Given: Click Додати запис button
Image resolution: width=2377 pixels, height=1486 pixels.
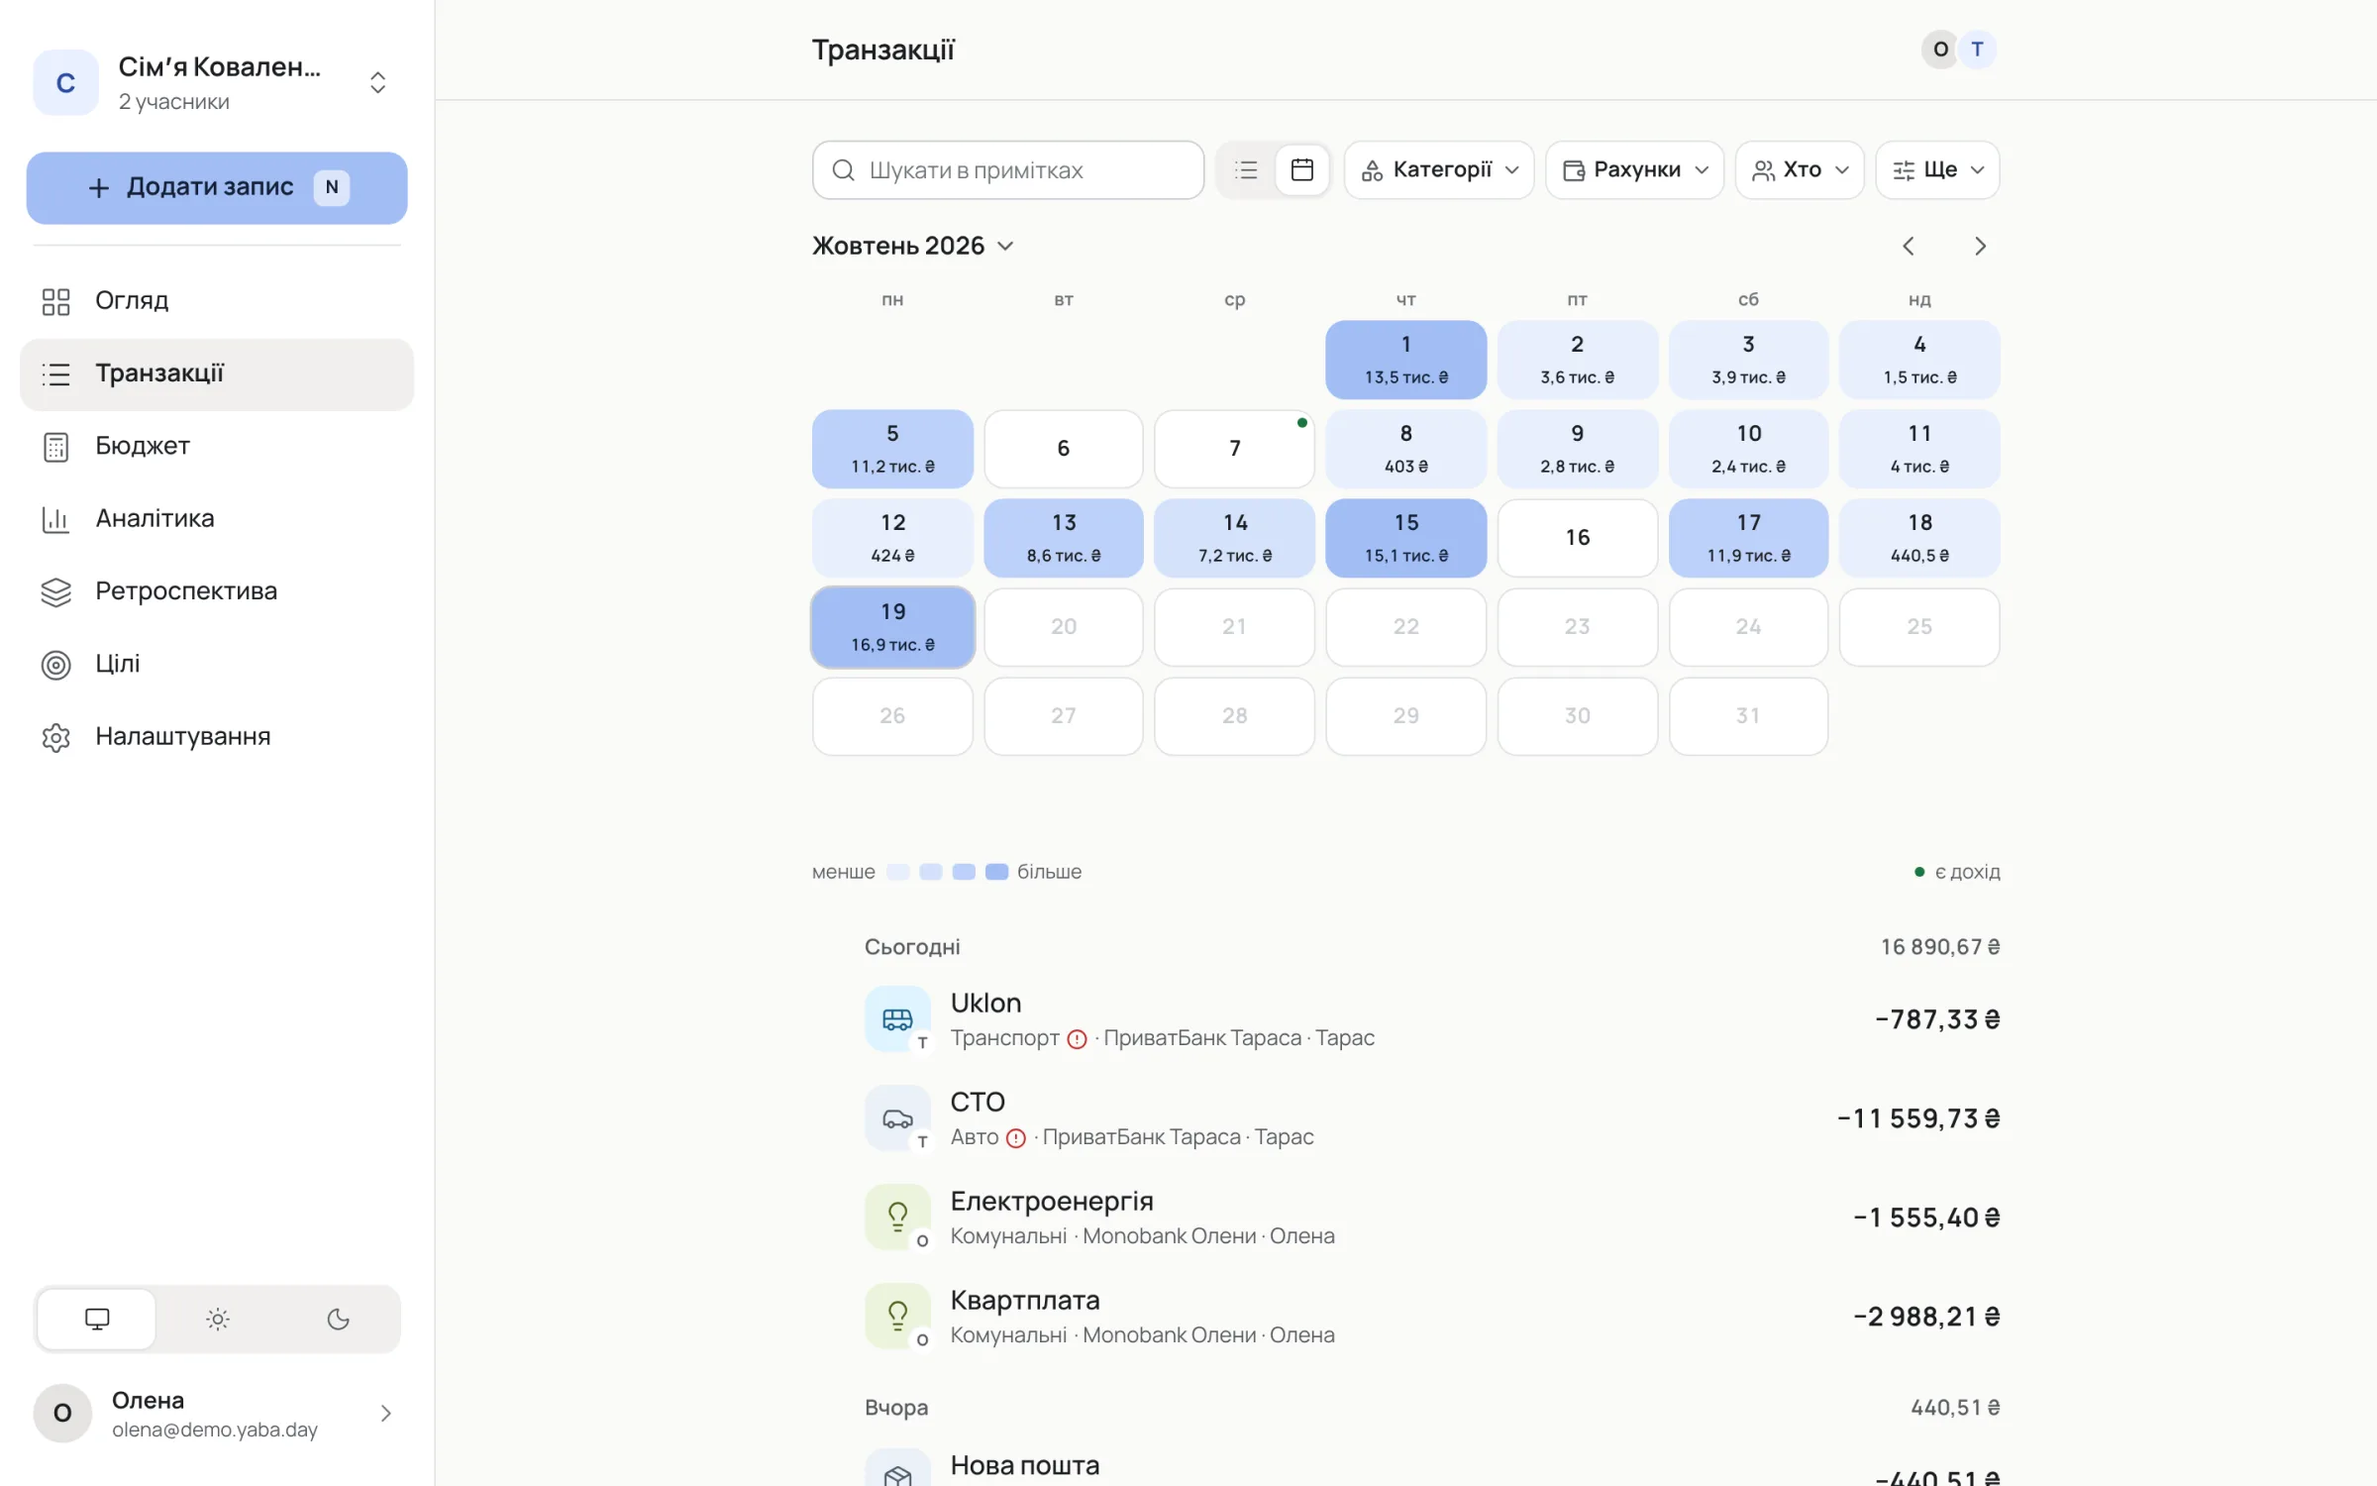Looking at the screenshot, I should pos(217,187).
